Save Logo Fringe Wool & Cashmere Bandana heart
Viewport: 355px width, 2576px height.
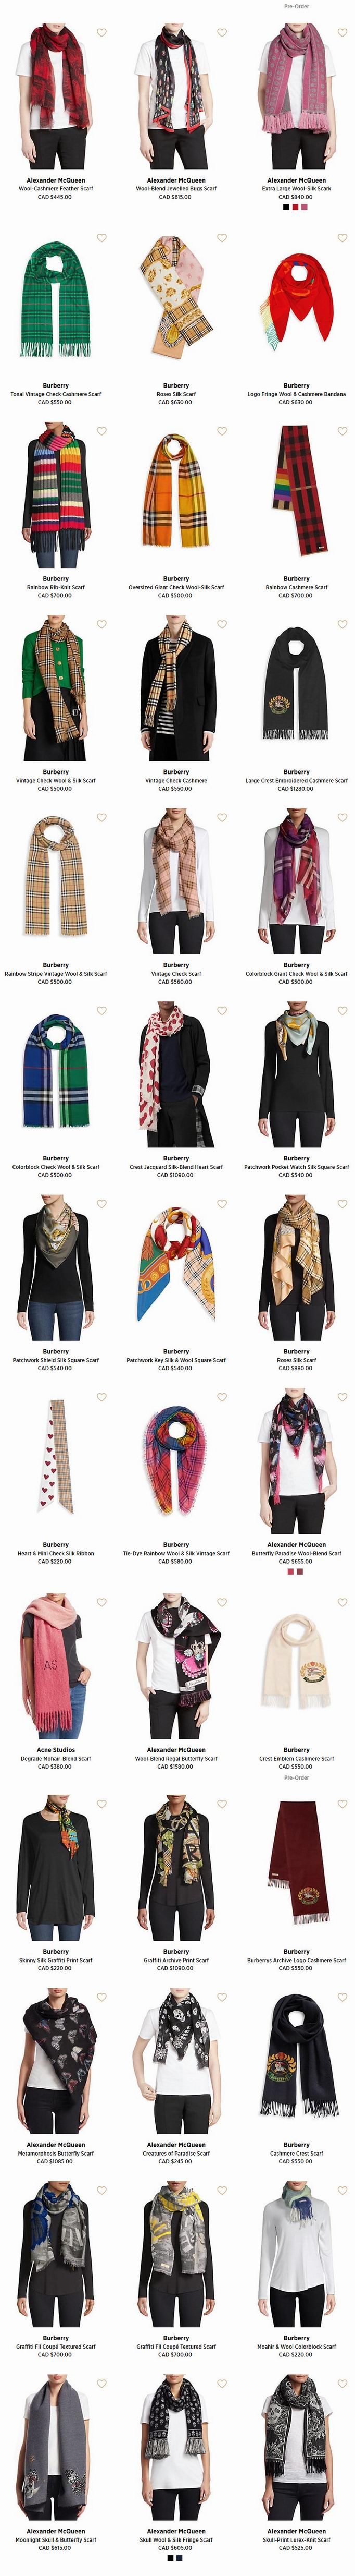(x=342, y=238)
